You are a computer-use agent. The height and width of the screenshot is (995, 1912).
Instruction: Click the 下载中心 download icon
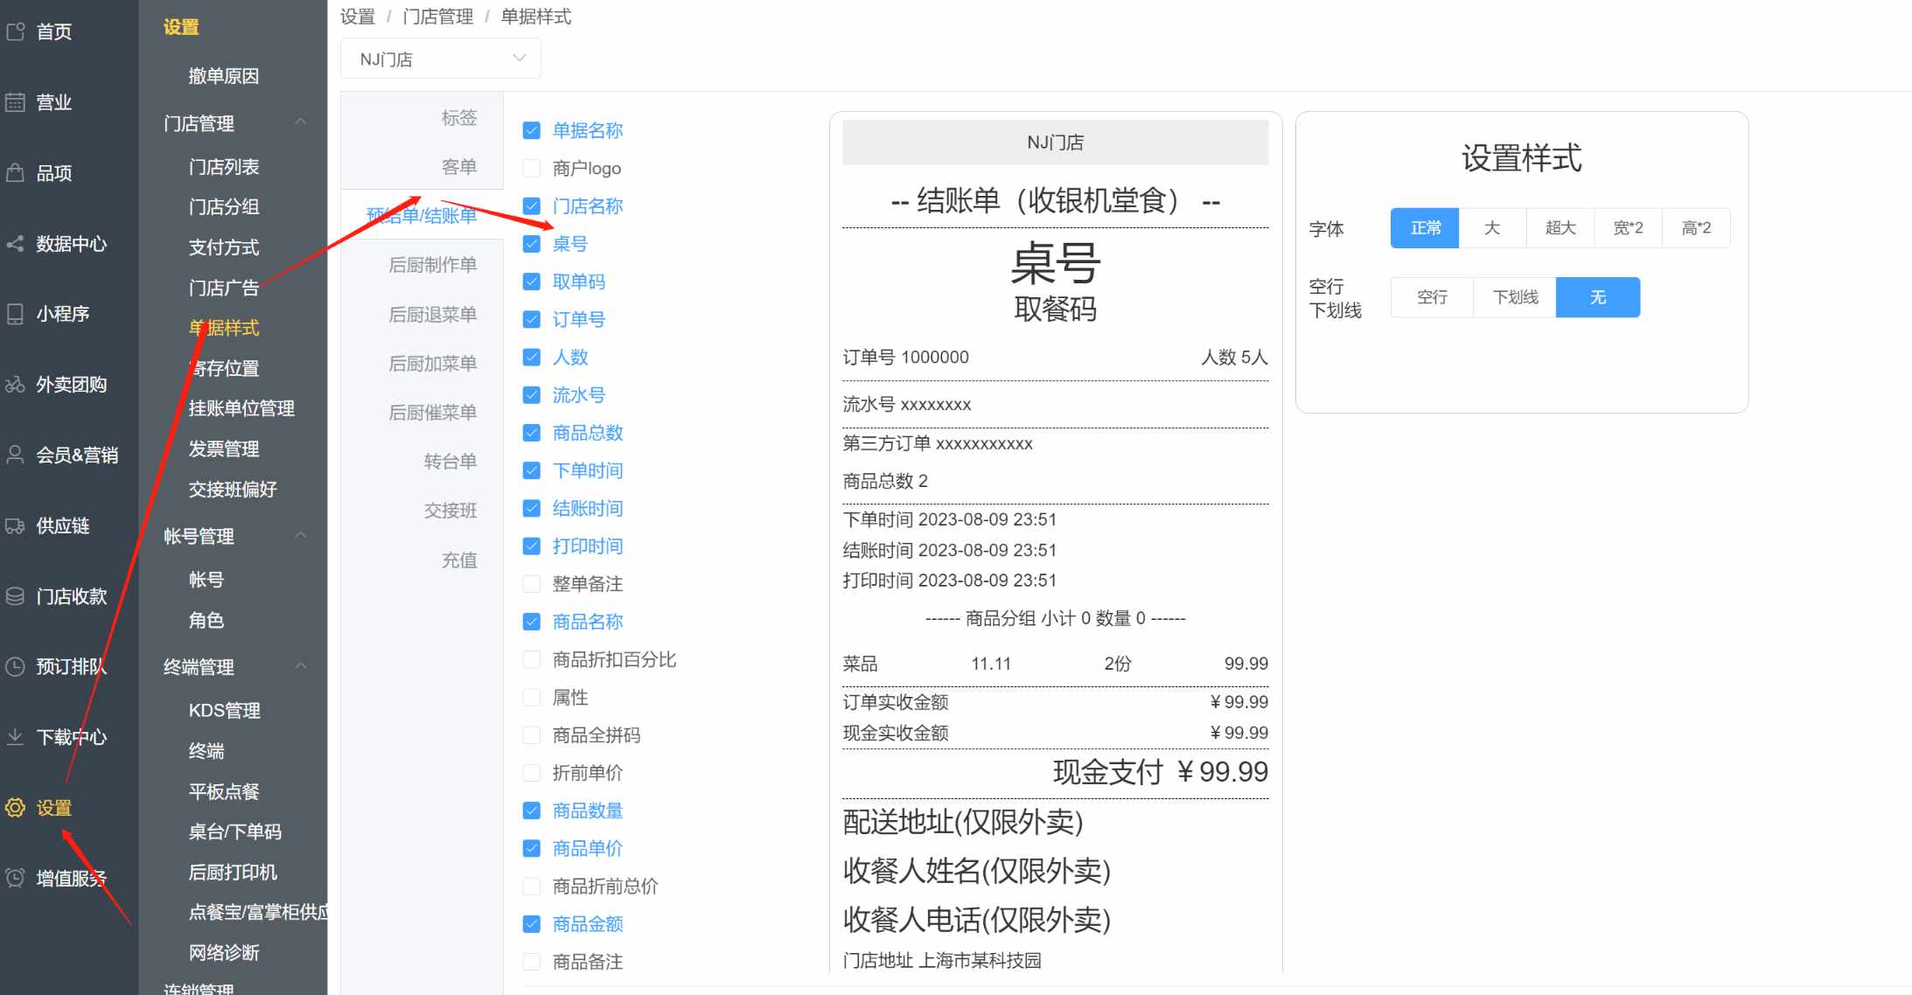click(x=16, y=737)
